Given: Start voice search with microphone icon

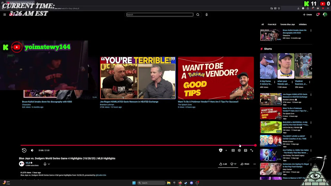Looking at the screenshot, I should pos(206,14).
